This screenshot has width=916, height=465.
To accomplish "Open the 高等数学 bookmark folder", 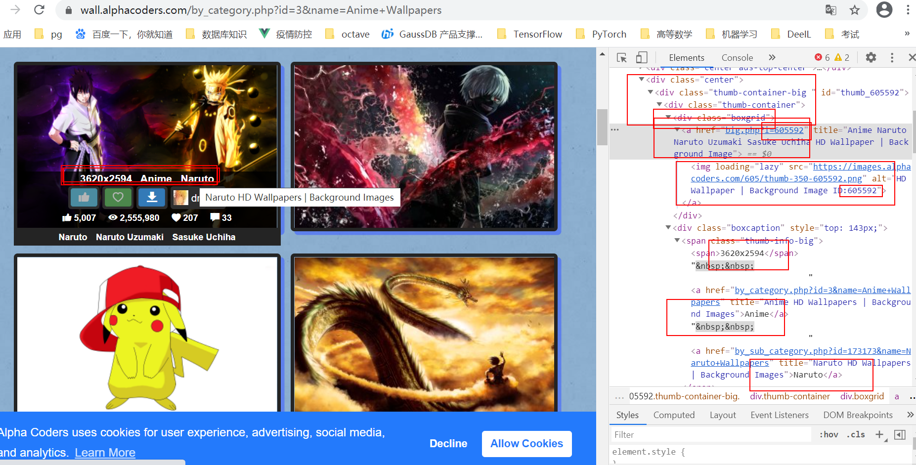I will (666, 34).
